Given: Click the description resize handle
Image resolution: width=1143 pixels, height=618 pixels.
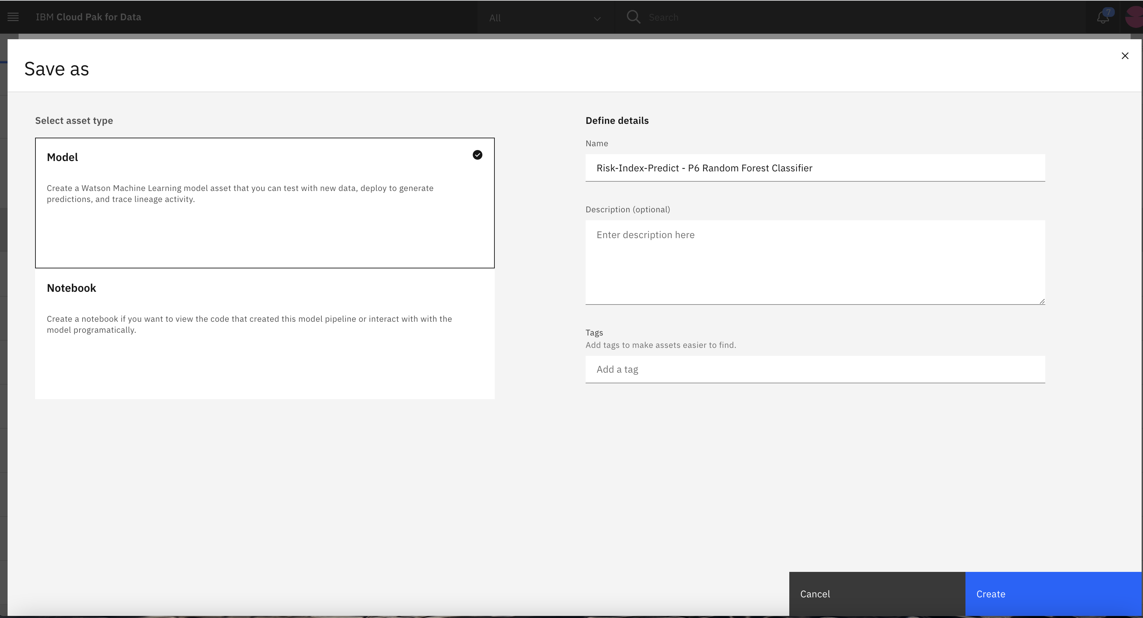Looking at the screenshot, I should coord(1042,301).
